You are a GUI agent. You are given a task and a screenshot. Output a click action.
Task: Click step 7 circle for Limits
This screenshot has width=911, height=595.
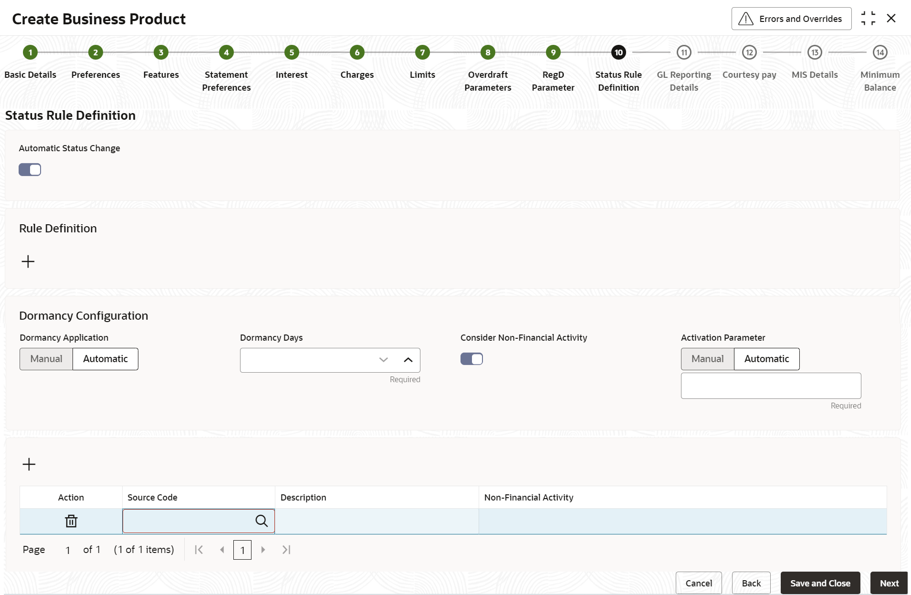coord(422,52)
